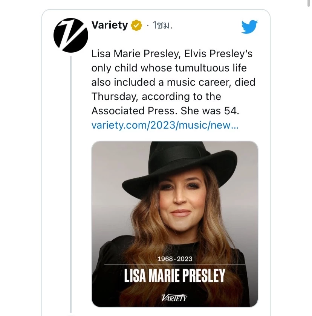Image resolution: width=312 pixels, height=316 pixels.
Task: Click "Lisa Marie Presley" at tweet start
Action: pos(136,54)
